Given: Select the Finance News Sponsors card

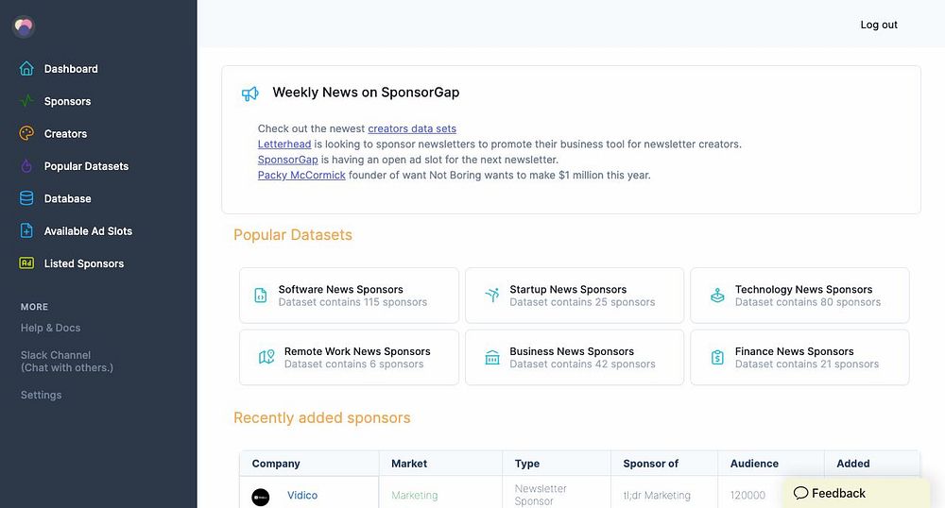Looking at the screenshot, I should point(799,357).
